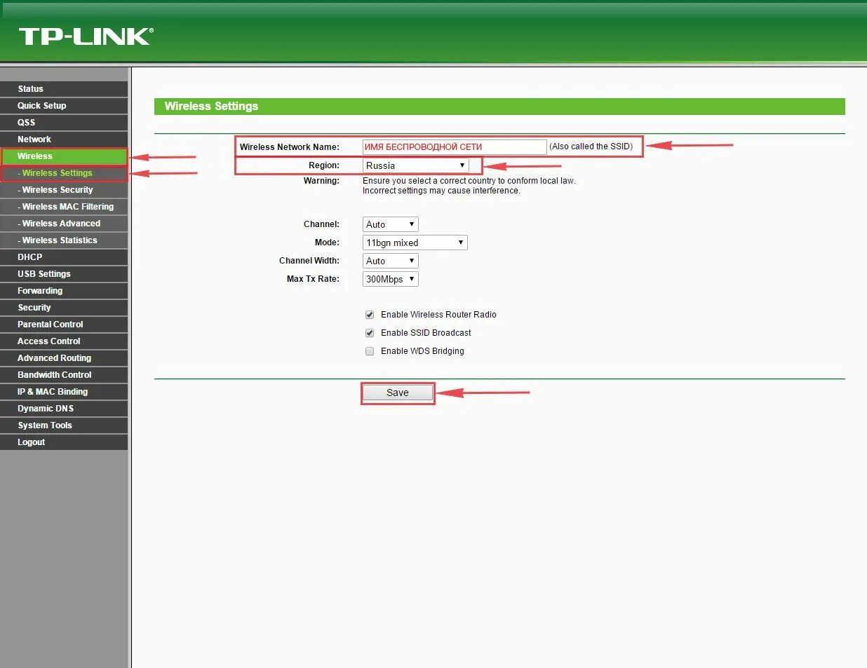Click the TP-LINK logo
This screenshot has height=668, width=867.
pyautogui.click(x=86, y=36)
